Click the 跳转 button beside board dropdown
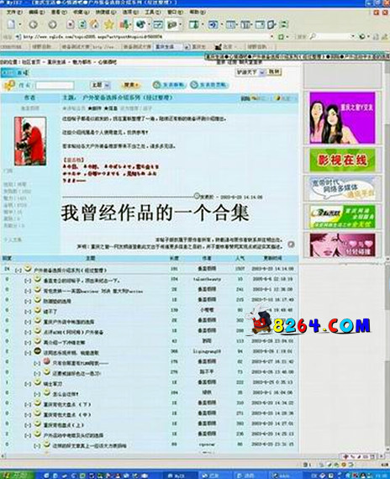The width and height of the screenshot is (390, 479). [x=274, y=72]
